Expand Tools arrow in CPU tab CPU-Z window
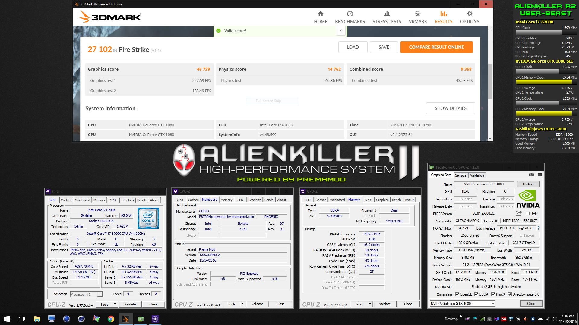 (x=115, y=304)
